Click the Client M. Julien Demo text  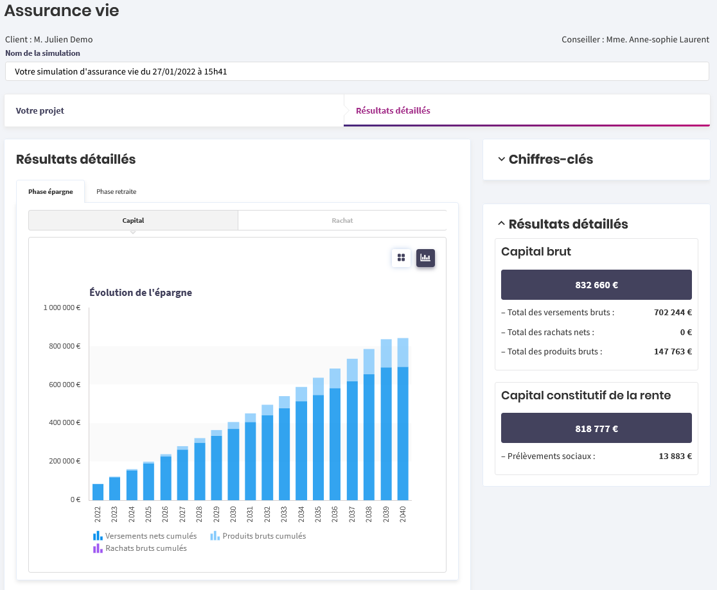[x=49, y=39]
